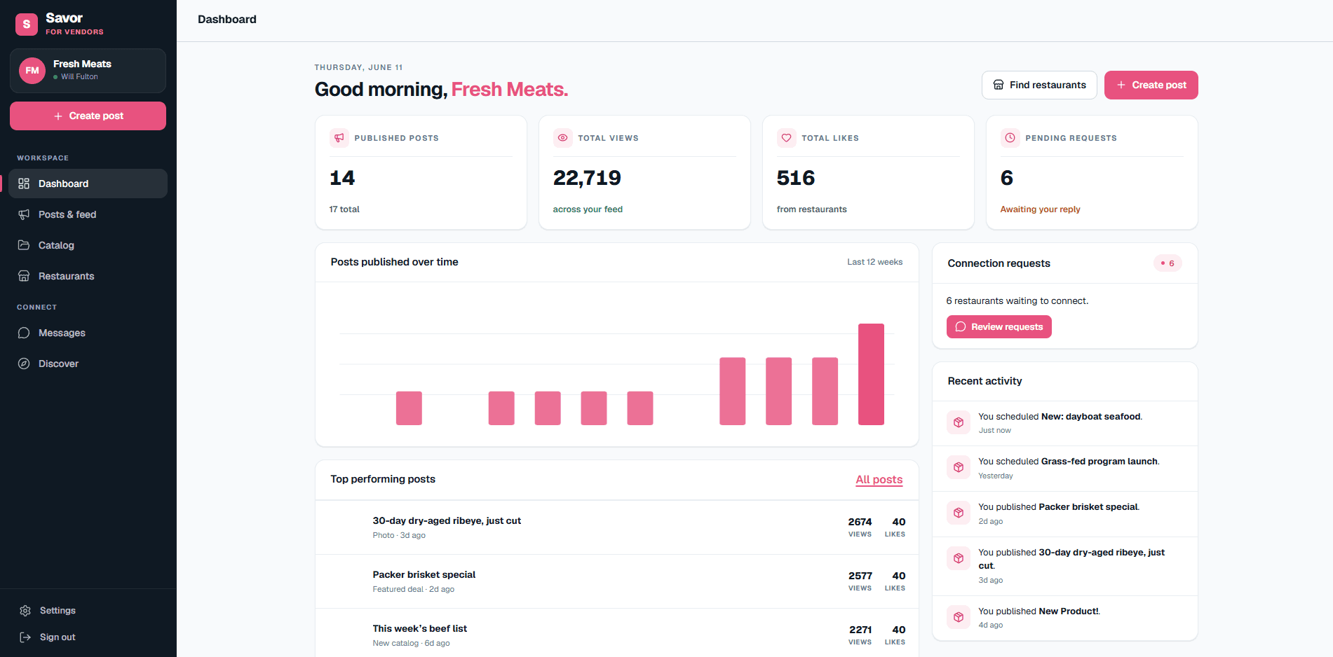The image size is (1333, 657).
Task: Navigate to Restaurants in sidebar
Action: click(x=88, y=276)
